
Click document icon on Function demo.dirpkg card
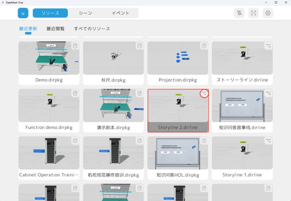click(75, 93)
